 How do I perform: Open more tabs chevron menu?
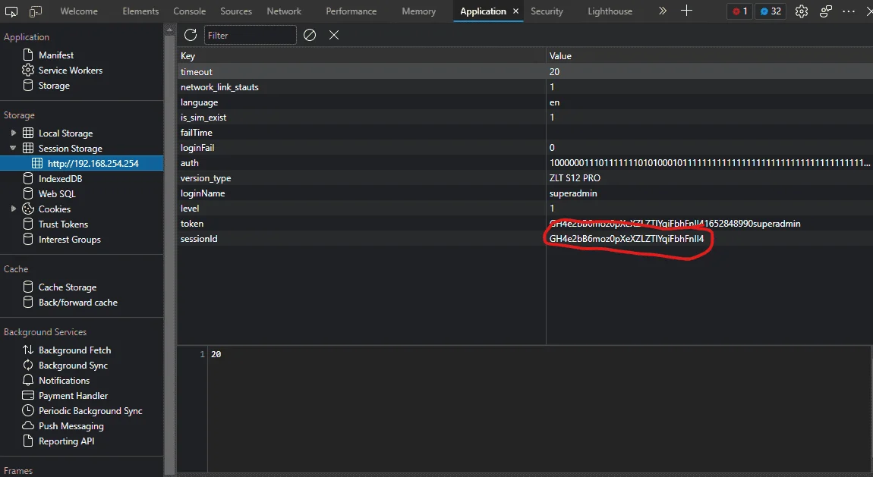(x=662, y=11)
